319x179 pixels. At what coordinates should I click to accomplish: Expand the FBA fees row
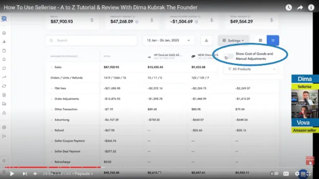(x=52, y=88)
